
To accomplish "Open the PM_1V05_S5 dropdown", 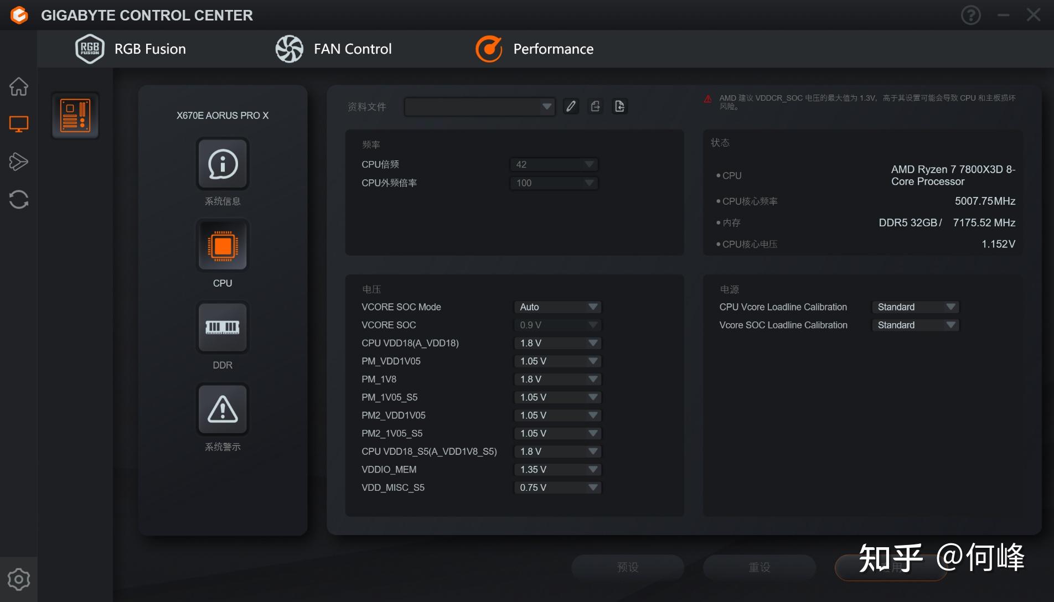I will (557, 397).
